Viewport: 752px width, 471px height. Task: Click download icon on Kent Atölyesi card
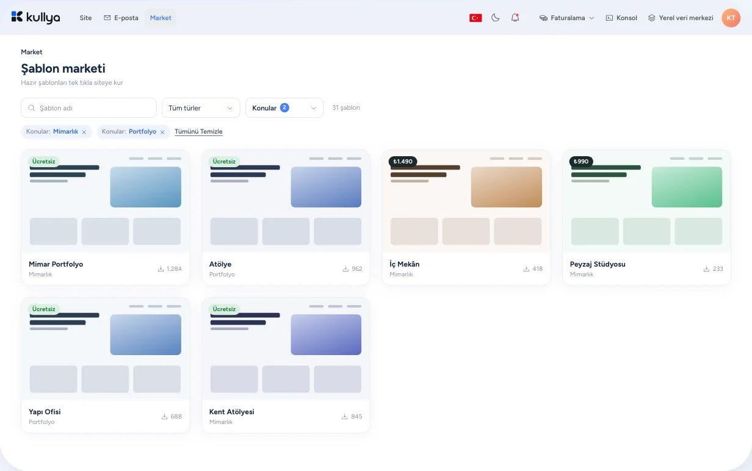pos(345,416)
